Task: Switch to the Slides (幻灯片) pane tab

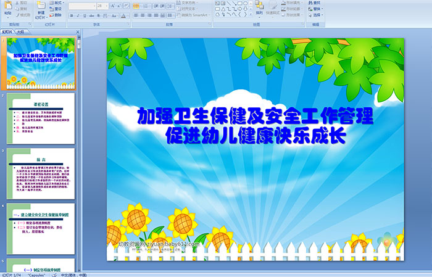Action: click(7, 32)
